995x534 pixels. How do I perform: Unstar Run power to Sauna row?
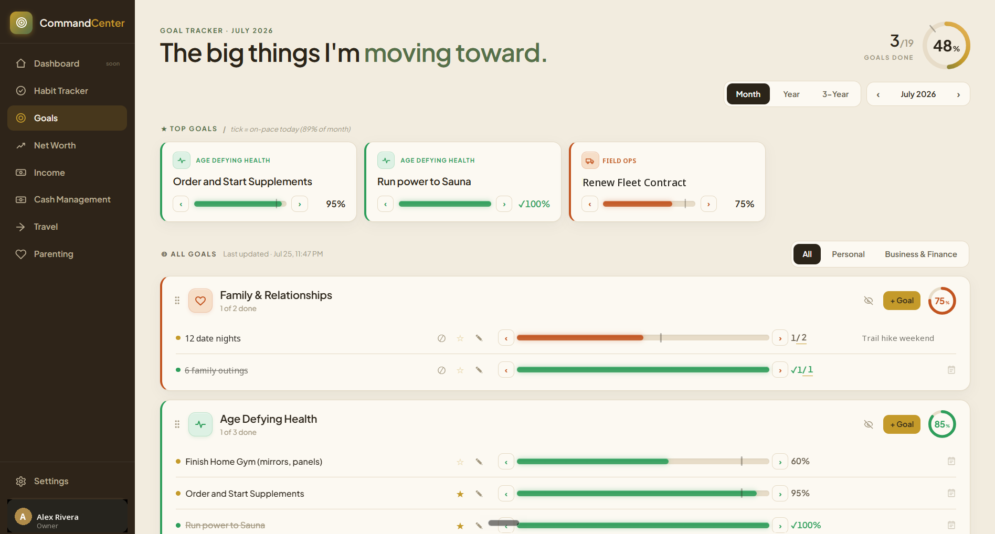point(460,526)
